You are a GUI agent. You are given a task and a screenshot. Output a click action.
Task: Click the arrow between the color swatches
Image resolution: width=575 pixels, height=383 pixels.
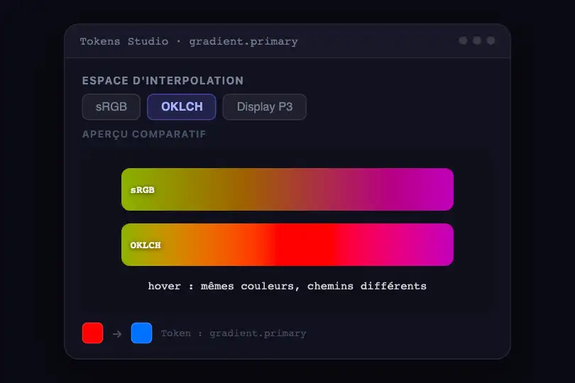click(117, 334)
